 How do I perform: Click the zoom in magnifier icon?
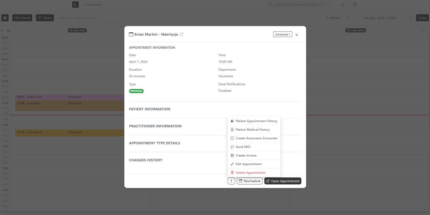pos(8,31)
